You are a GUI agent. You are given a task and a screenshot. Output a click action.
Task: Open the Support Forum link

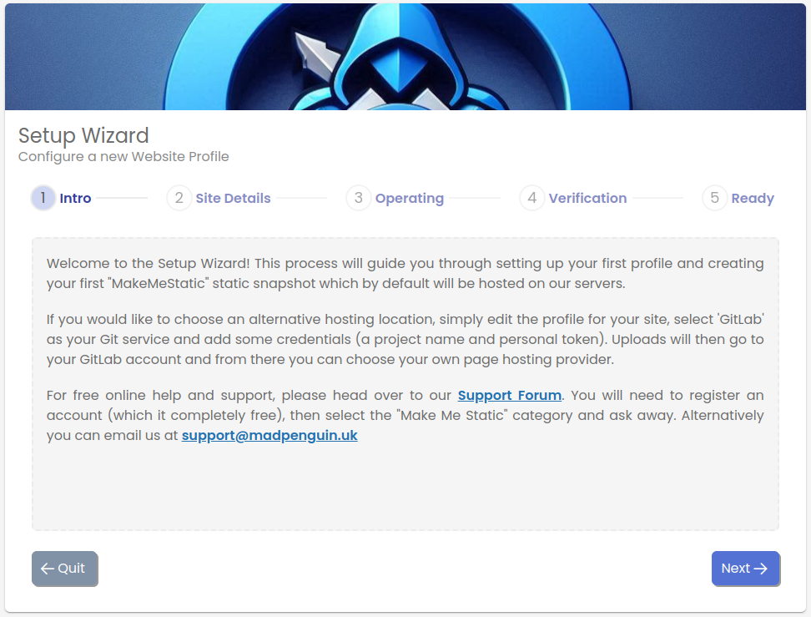(510, 396)
